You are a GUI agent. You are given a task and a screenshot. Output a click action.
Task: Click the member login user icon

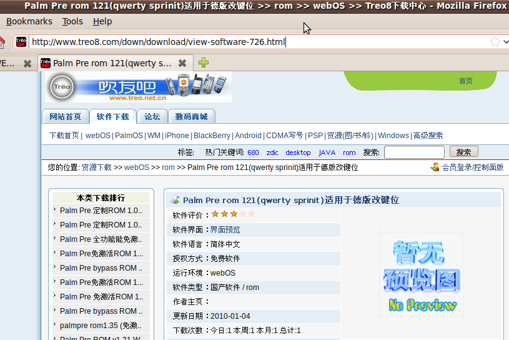point(435,167)
